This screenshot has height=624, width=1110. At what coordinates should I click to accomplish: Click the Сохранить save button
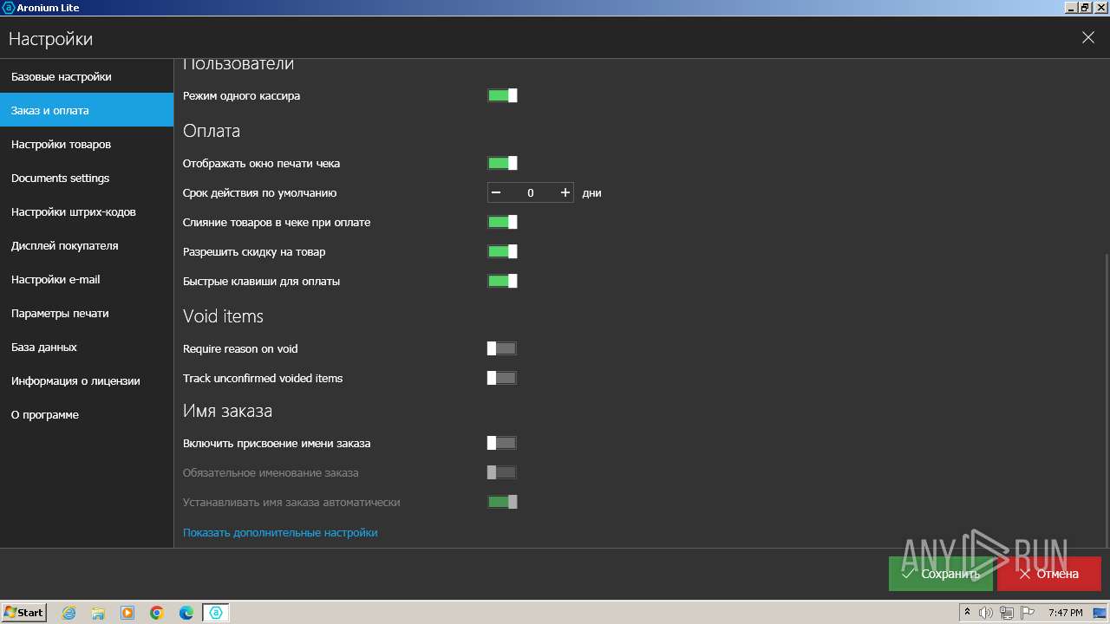click(940, 574)
